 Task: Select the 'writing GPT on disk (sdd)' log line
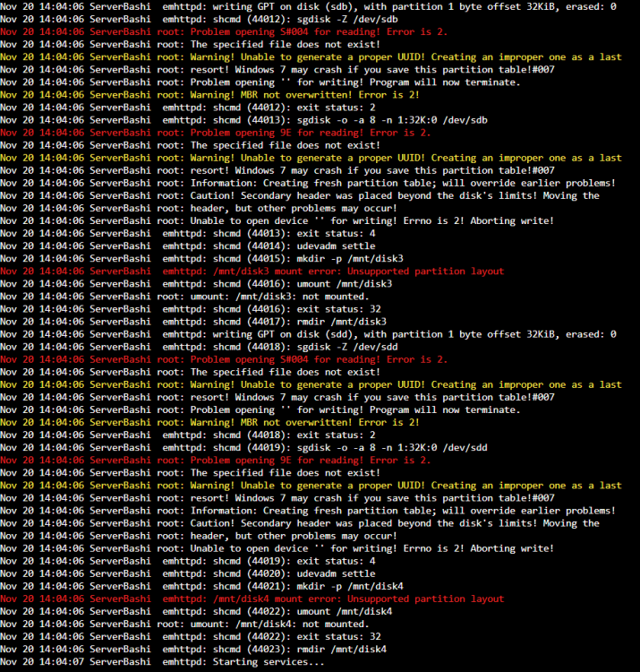point(308,334)
